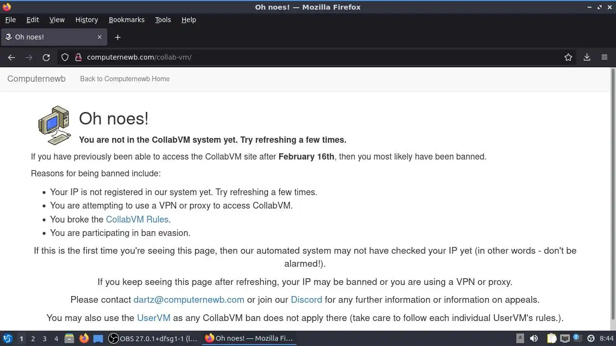Click the forward navigation arrow

click(x=29, y=57)
